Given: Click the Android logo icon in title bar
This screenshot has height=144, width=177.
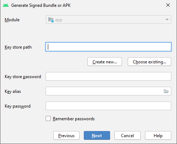Looking at the screenshot, I should coord(6,5).
